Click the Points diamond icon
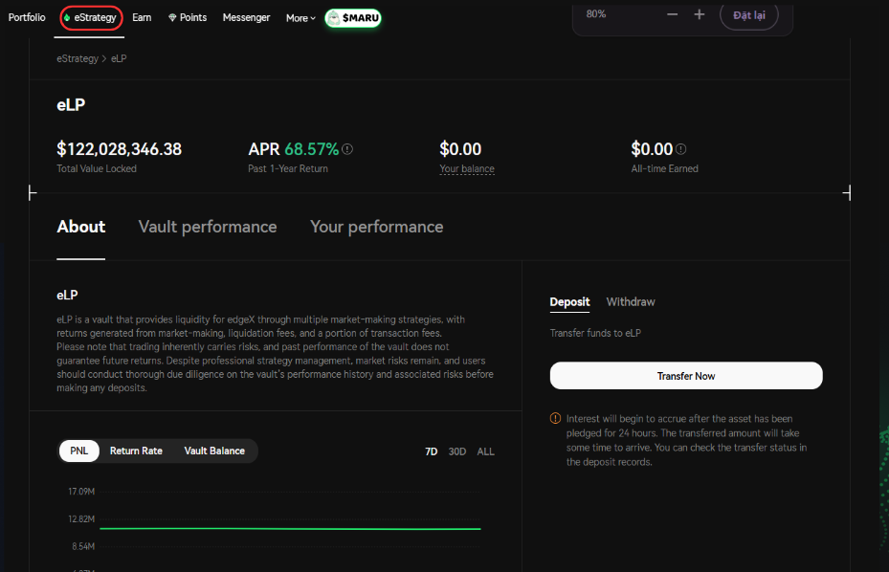 172,18
